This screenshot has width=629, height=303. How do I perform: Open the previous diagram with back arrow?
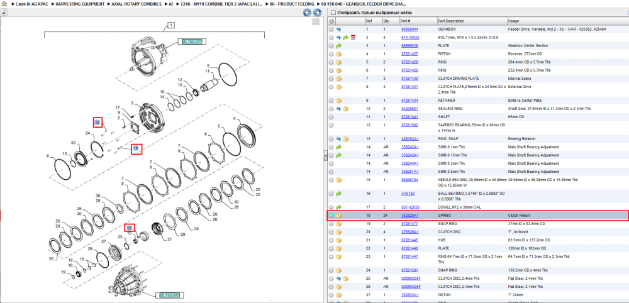click(308, 13)
